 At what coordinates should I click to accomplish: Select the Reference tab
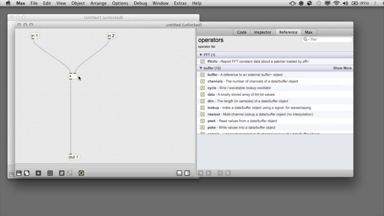(288, 32)
